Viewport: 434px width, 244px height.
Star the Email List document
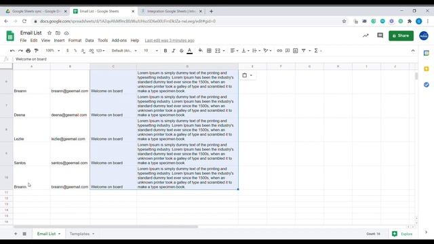click(x=50, y=33)
